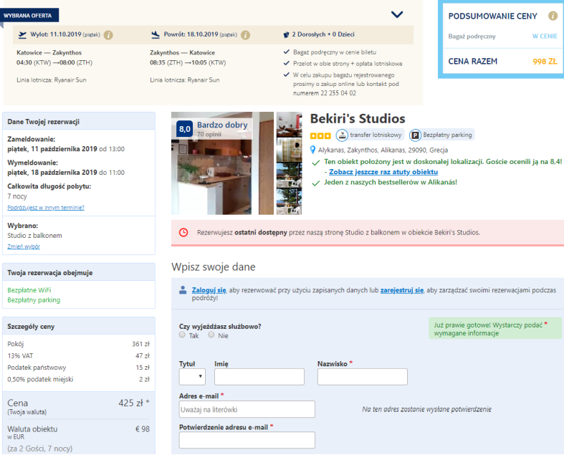Open third small thumbnail with sea view
564x455 pixels.
[x=290, y=176]
